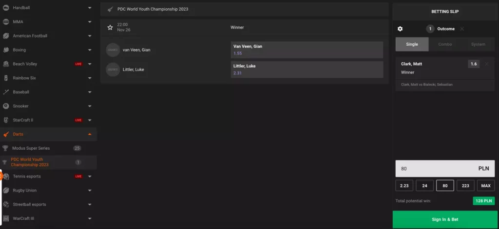Click the orange Darts icon

pyautogui.click(x=6, y=134)
